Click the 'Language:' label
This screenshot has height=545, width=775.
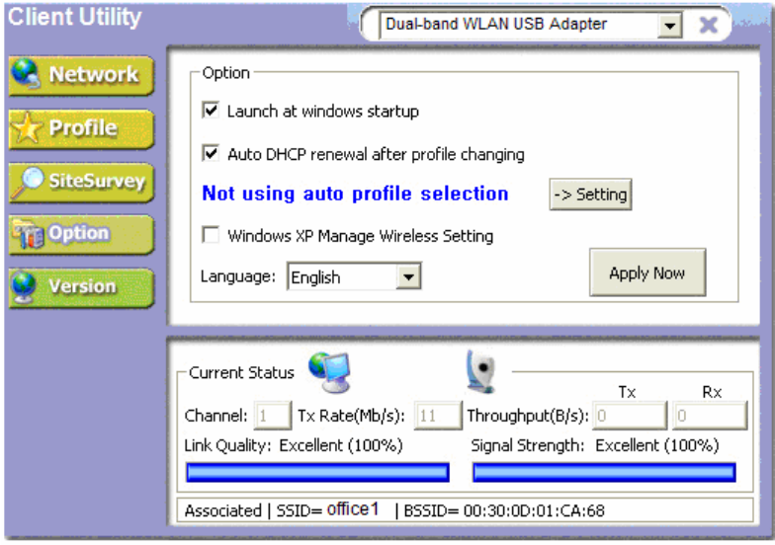pos(237,276)
